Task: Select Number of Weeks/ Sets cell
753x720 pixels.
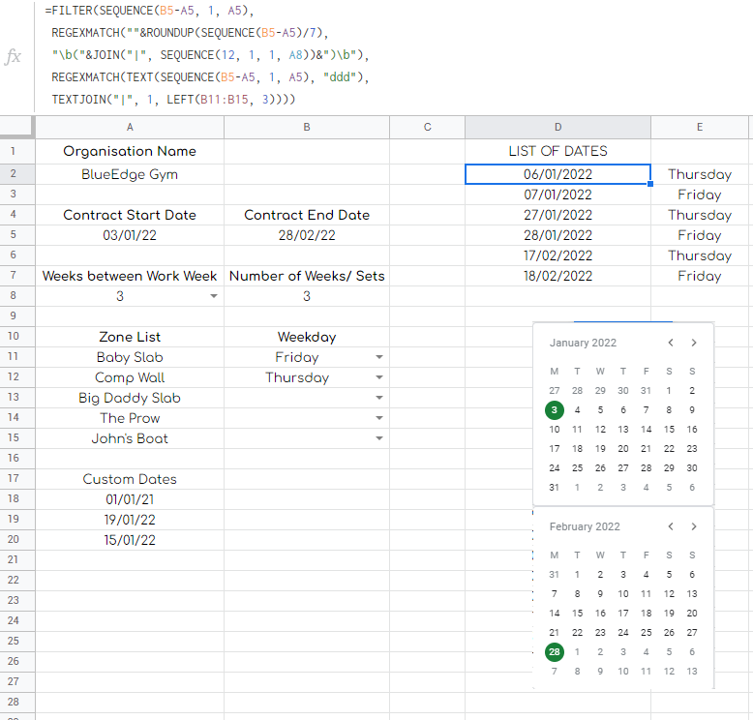Action: pyautogui.click(x=307, y=276)
